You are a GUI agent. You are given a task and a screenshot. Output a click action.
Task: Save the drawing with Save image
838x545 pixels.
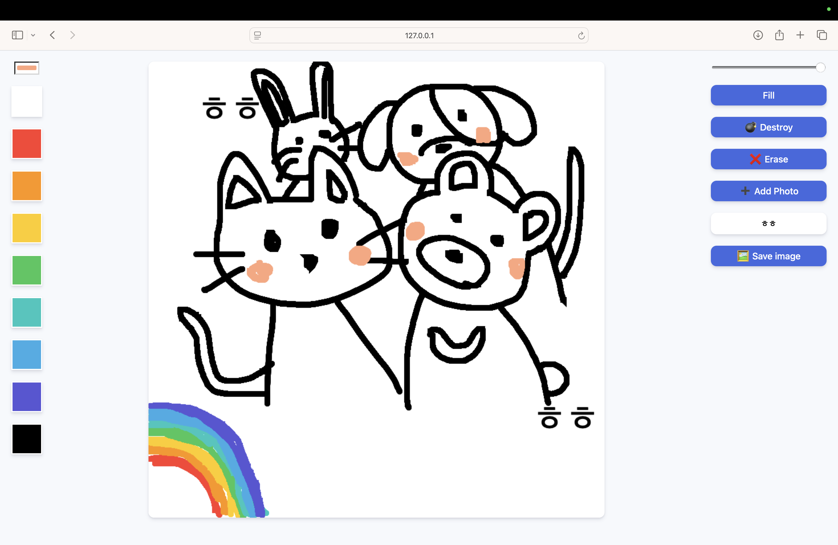(x=768, y=256)
